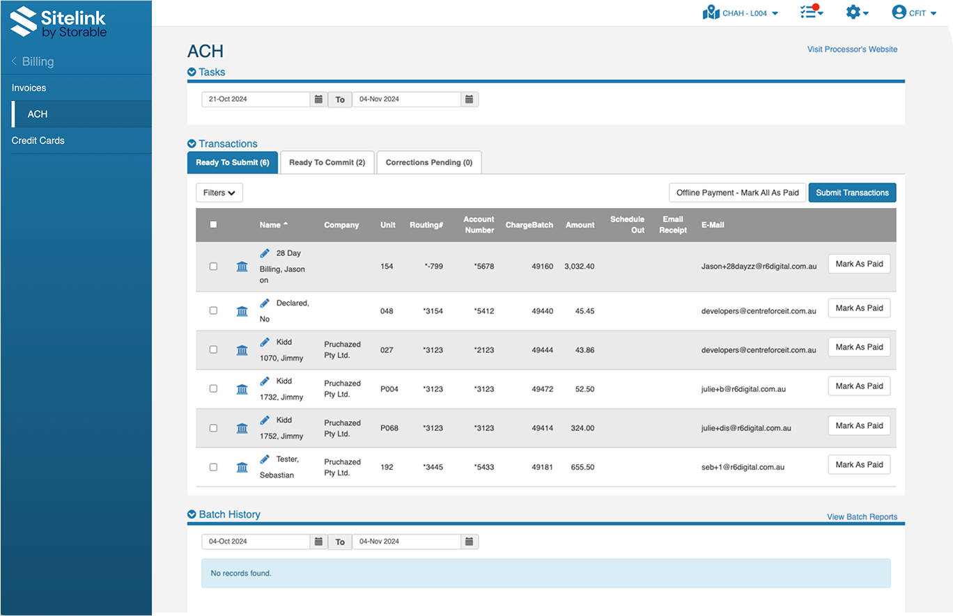
Task: Open the CHAH - L004 site selector dropdown
Action: 741,13
